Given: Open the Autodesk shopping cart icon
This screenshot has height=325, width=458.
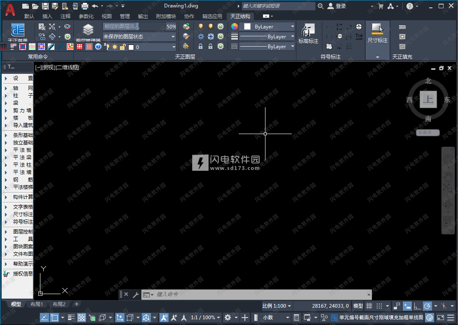Looking at the screenshot, I should (380, 6).
